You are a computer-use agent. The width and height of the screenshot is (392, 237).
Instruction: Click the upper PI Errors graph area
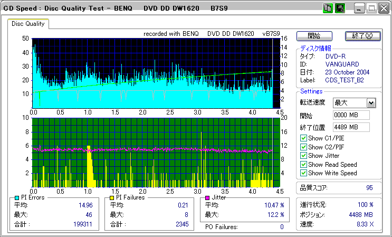click(x=153, y=73)
